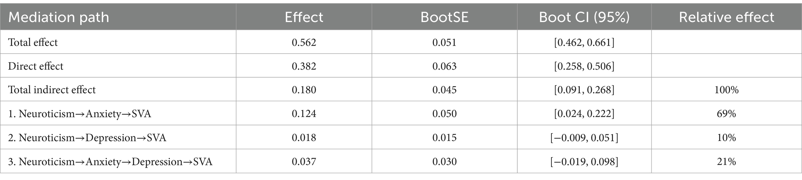Select the total effect value 0.562
802x180 pixels.
304,42
